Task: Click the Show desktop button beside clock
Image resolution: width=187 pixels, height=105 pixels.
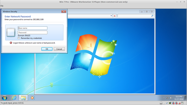Action: pyautogui.click(x=185, y=98)
